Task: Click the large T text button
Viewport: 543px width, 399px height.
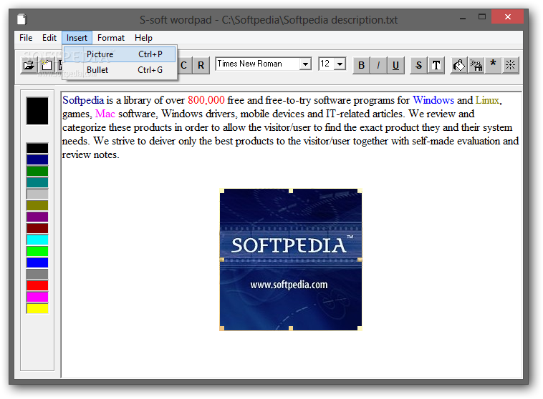Action: (x=436, y=65)
